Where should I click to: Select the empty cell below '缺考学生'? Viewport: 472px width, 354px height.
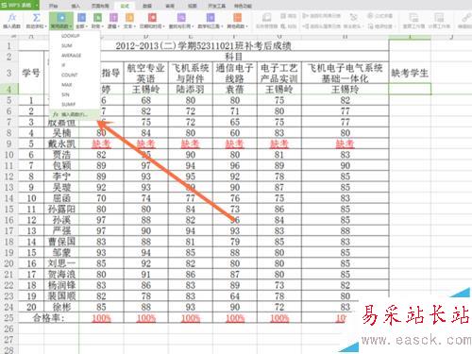410,89
